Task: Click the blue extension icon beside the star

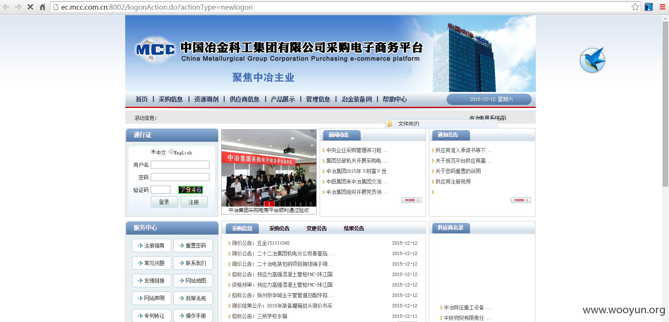Action: (x=648, y=7)
